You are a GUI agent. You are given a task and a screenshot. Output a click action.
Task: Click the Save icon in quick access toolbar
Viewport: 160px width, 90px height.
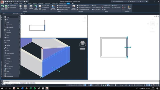coord(9,1)
